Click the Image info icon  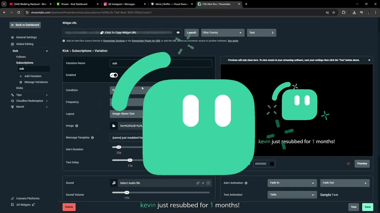(x=77, y=126)
